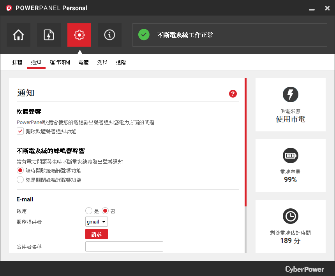Click the 電池容量 battery icon
The width and height of the screenshot is (335, 276).
coord(290,155)
